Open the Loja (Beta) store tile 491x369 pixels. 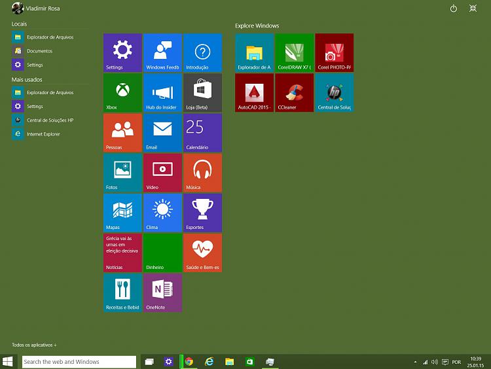[202, 93]
